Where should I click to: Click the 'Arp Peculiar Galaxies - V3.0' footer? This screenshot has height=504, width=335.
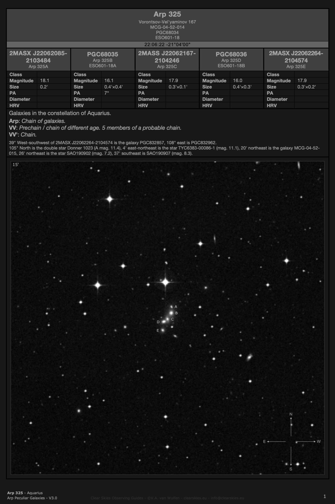click(x=32, y=498)
